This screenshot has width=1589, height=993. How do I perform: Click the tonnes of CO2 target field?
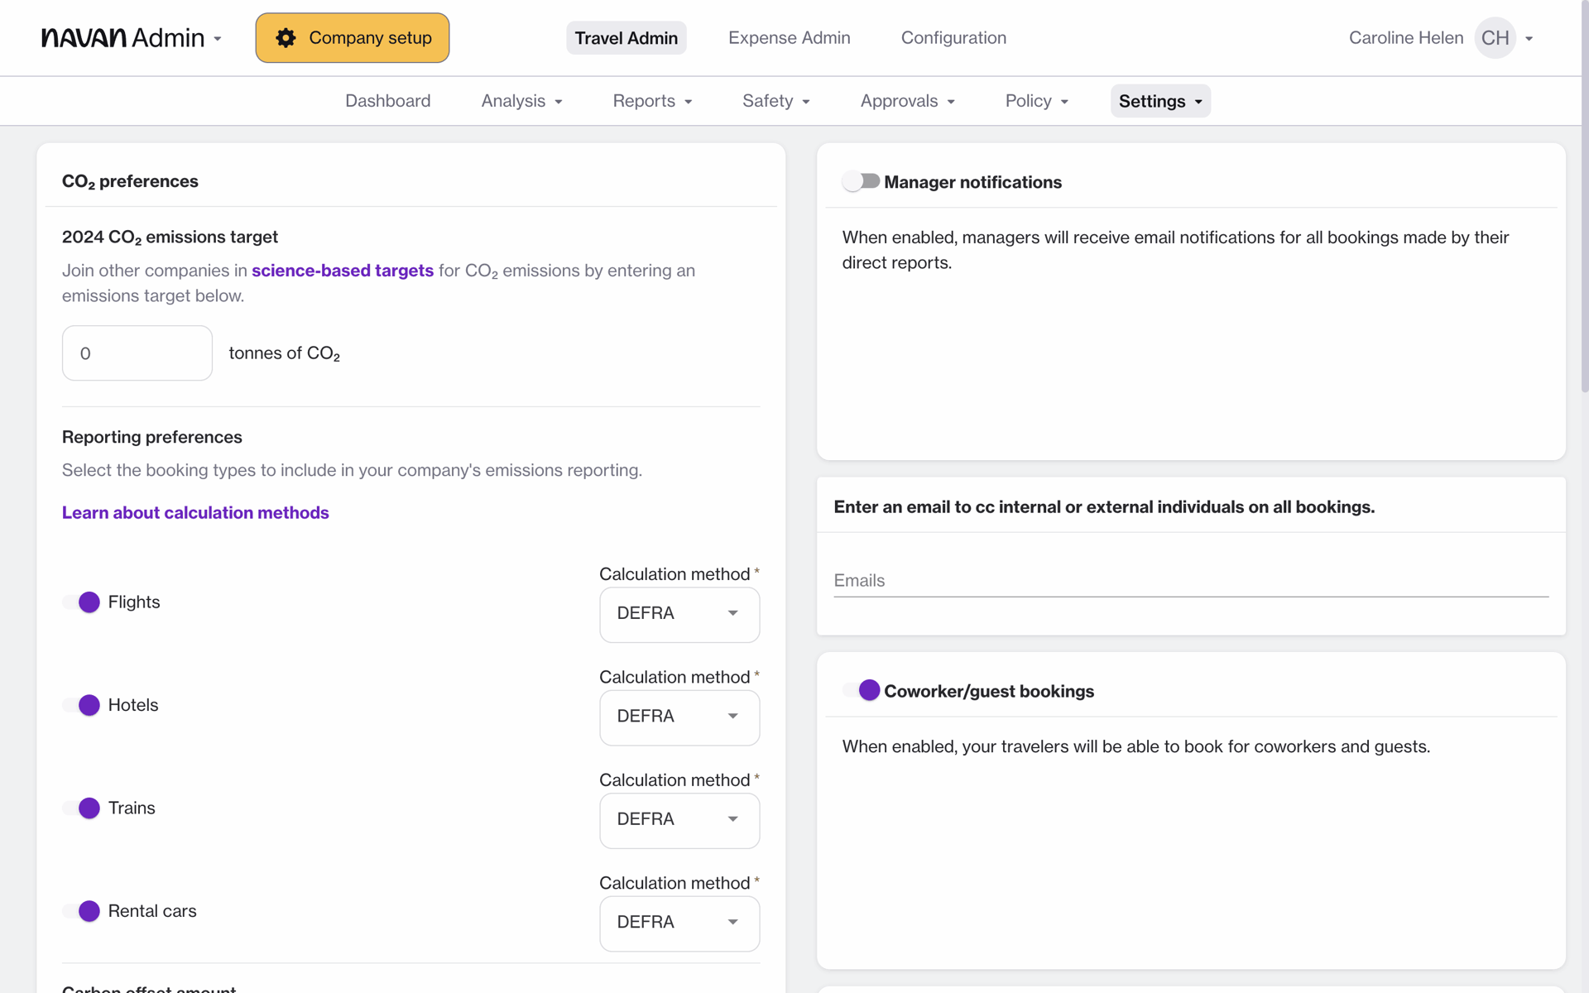[x=137, y=353]
